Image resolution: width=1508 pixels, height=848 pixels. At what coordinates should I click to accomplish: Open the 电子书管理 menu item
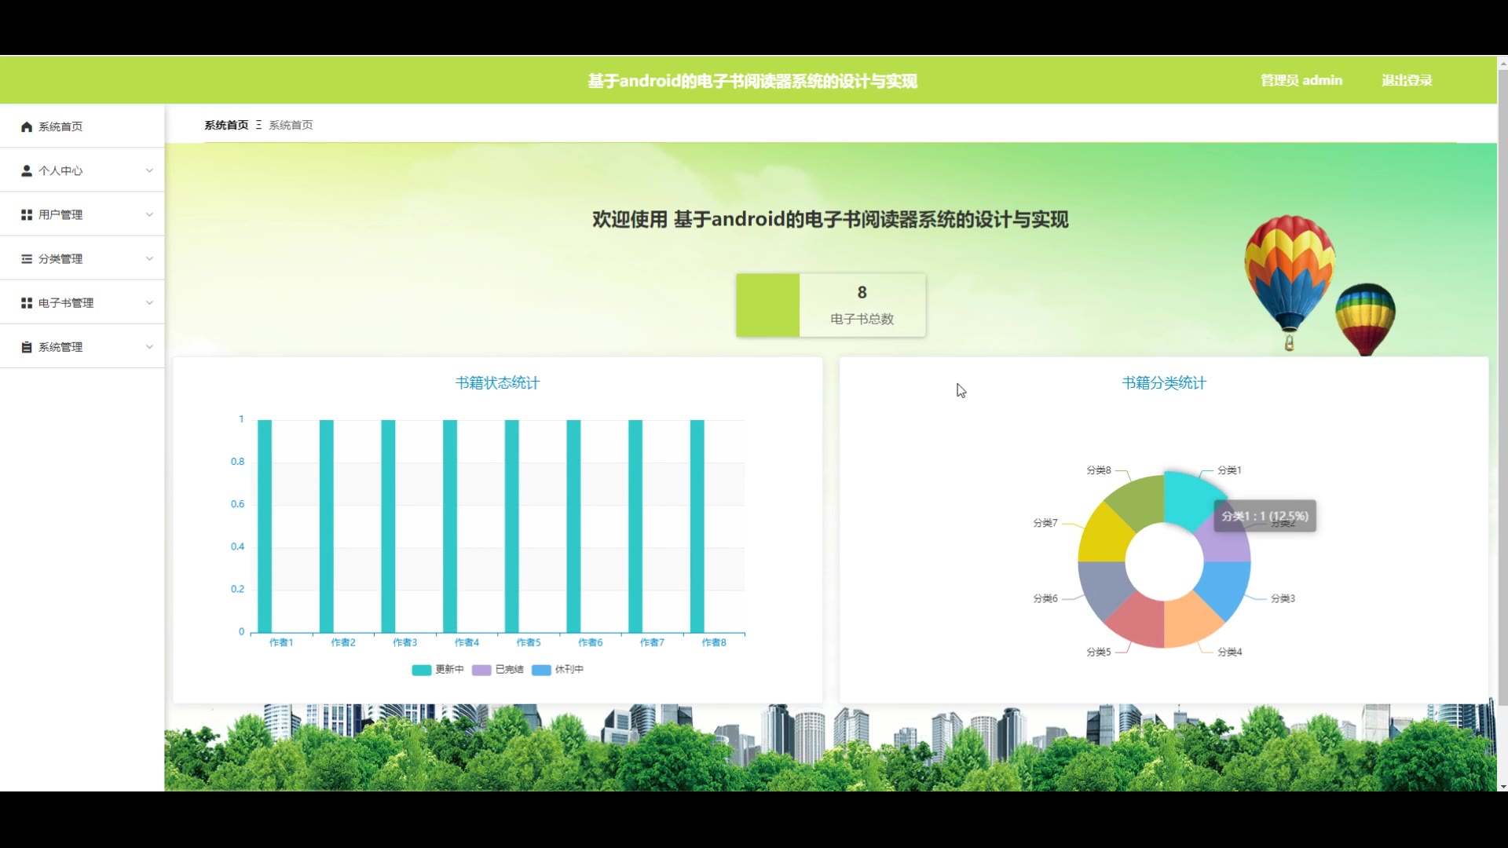point(66,302)
